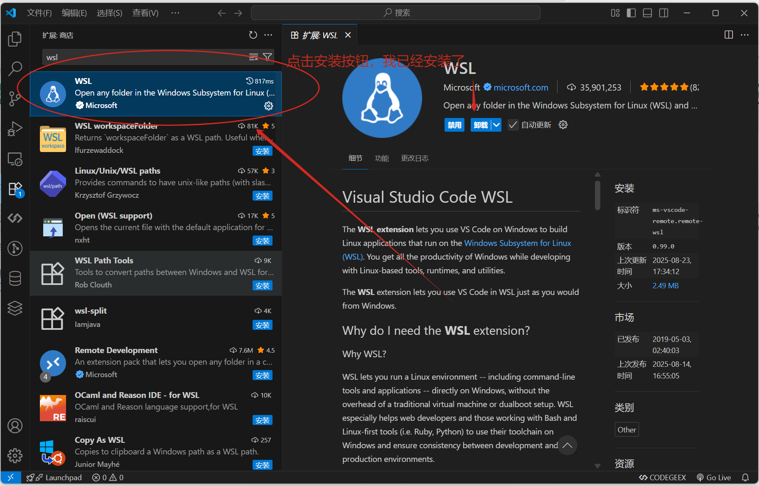
Task: Install Linux/Unix/WSL paths extension
Action: [x=263, y=196]
